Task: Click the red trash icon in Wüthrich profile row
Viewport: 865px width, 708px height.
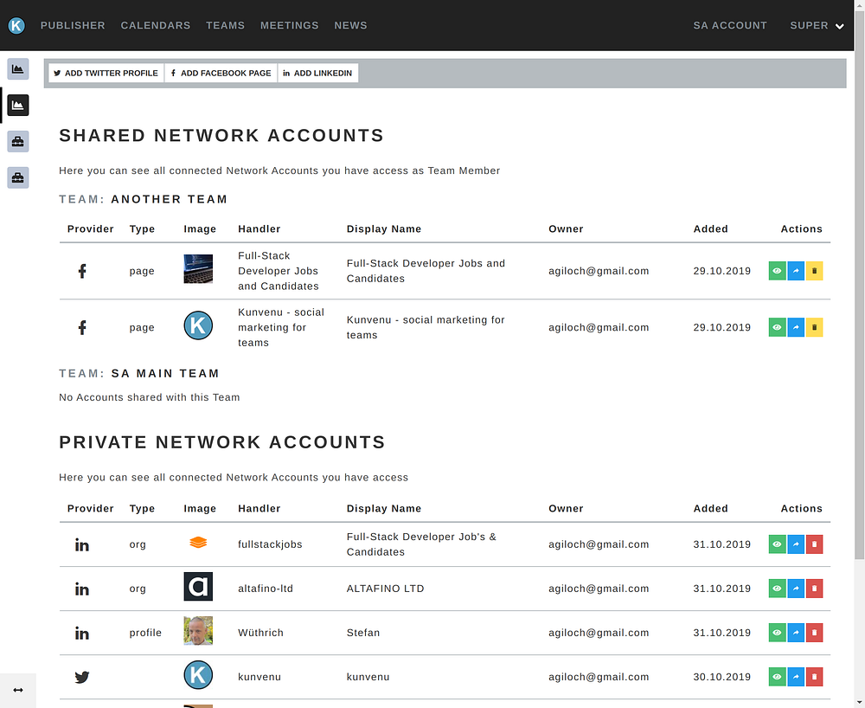Action: (x=814, y=633)
